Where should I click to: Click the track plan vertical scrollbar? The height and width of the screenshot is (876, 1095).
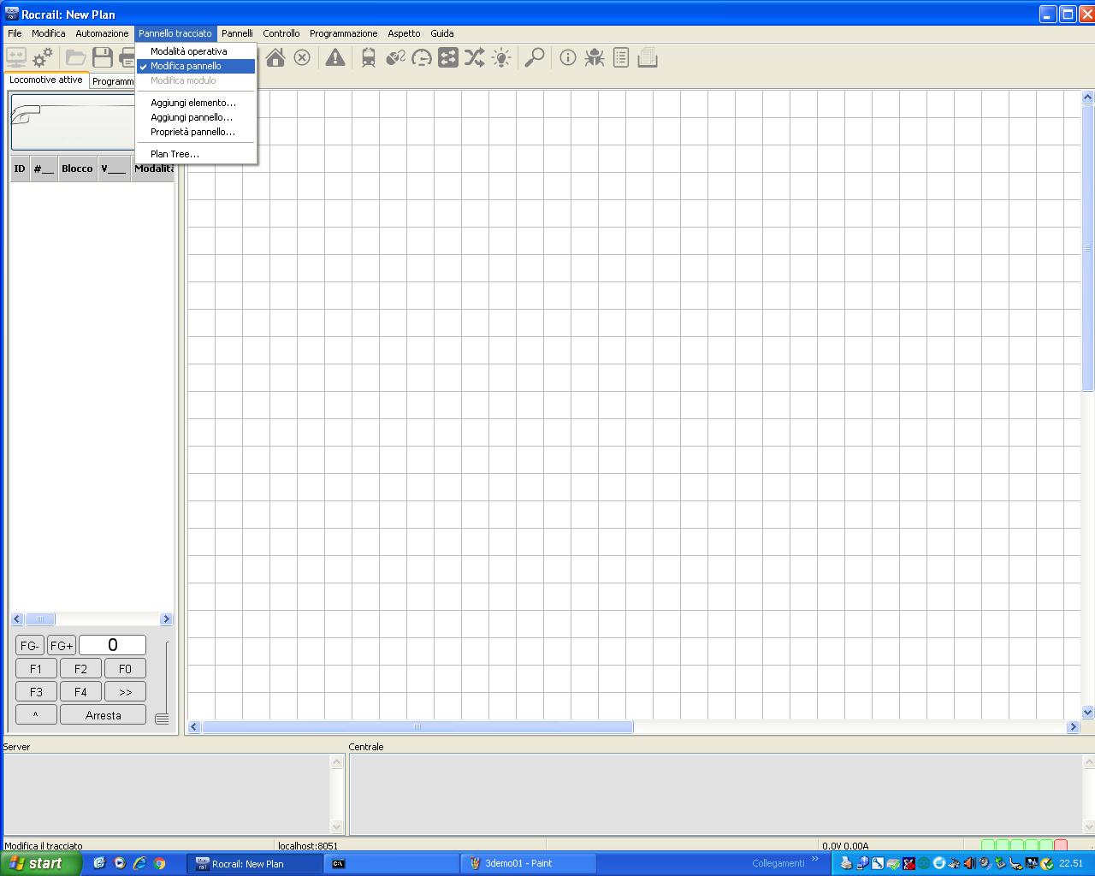1088,248
